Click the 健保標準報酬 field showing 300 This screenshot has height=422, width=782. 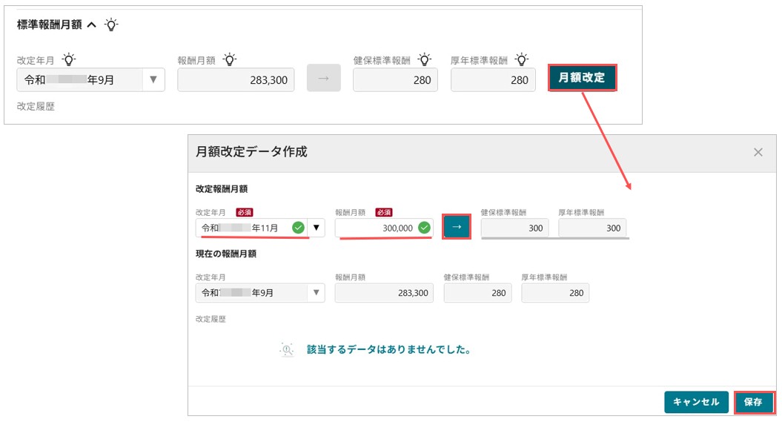[514, 228]
